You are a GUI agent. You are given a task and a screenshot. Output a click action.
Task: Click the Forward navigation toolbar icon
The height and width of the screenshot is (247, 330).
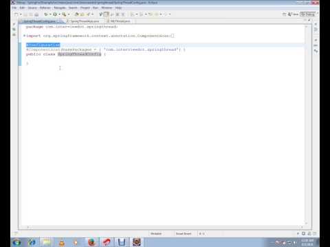165,14
